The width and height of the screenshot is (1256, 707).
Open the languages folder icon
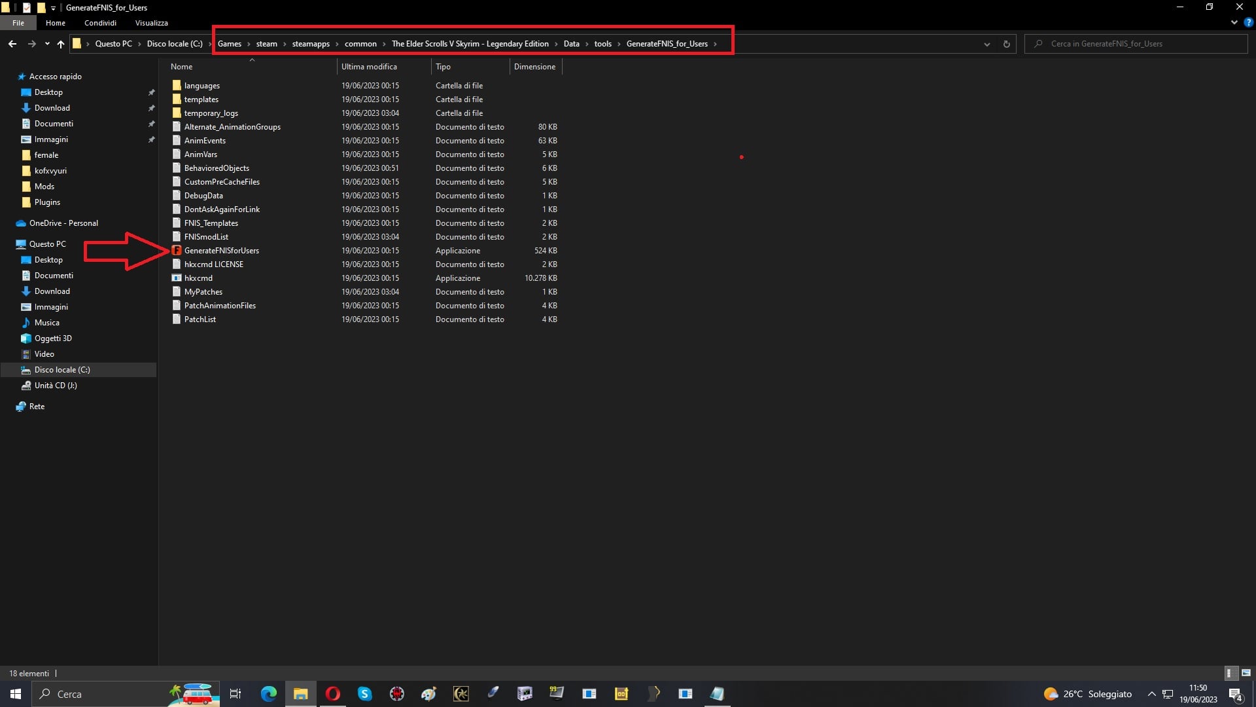point(177,86)
